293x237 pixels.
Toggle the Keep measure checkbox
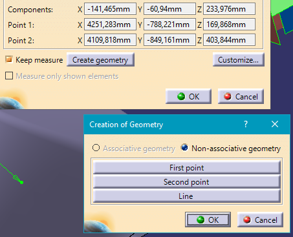click(x=9, y=59)
